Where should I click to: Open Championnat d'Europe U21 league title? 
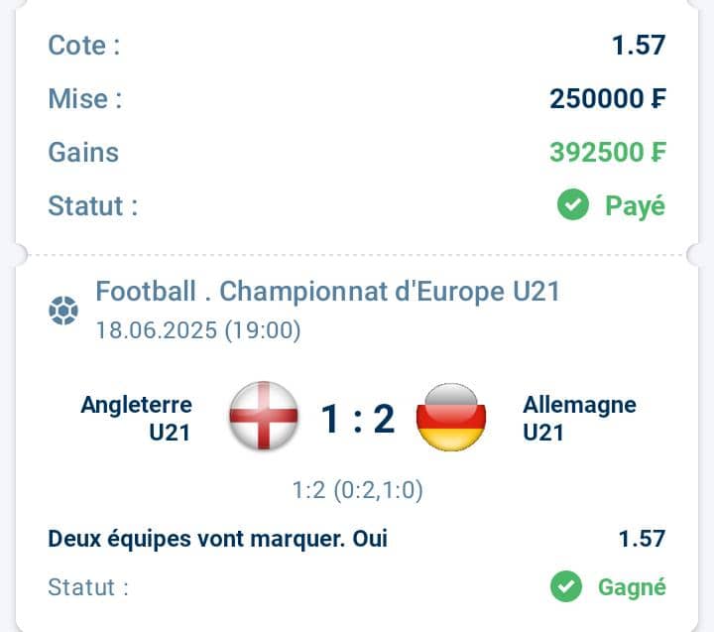(x=390, y=291)
